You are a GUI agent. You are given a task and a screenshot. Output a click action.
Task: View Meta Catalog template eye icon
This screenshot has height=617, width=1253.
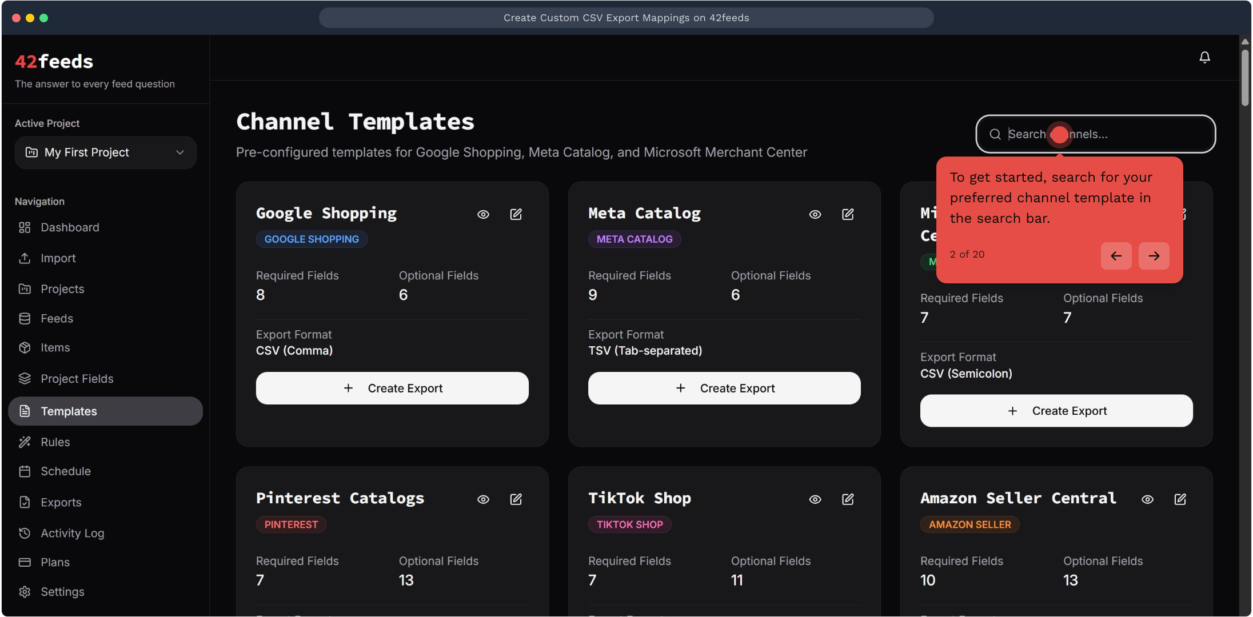point(815,214)
